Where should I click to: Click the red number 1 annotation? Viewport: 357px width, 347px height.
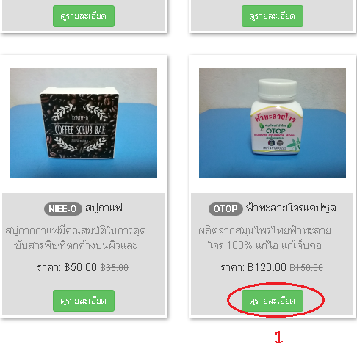[278, 337]
